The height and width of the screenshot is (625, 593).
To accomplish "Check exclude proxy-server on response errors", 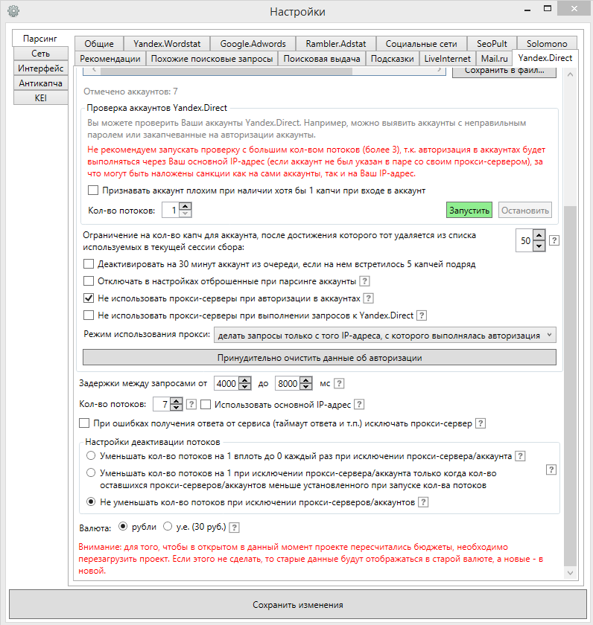I will point(84,423).
